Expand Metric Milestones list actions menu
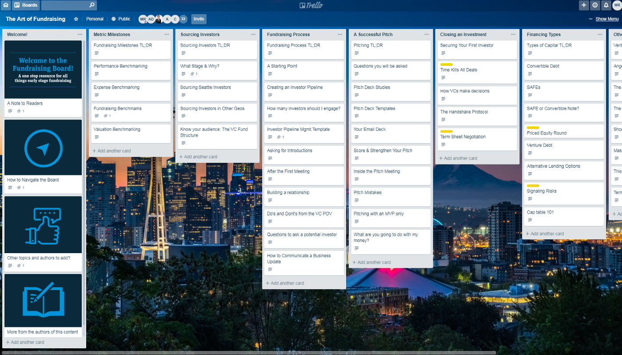 [167, 34]
